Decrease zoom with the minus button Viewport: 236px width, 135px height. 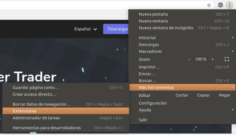[189, 59]
